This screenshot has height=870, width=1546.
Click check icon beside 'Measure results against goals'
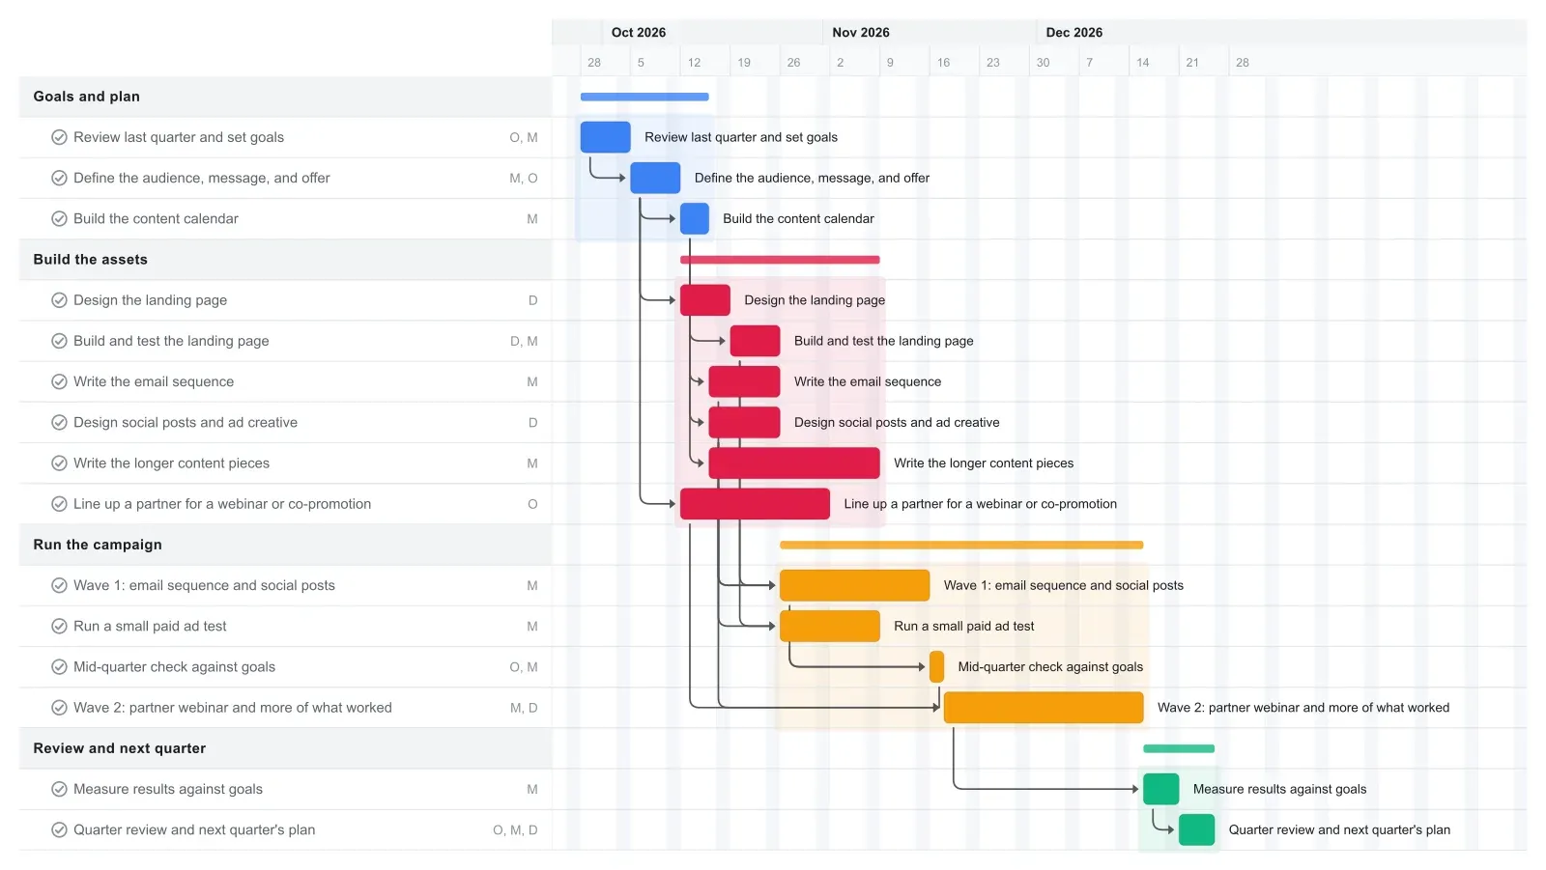[x=59, y=789]
